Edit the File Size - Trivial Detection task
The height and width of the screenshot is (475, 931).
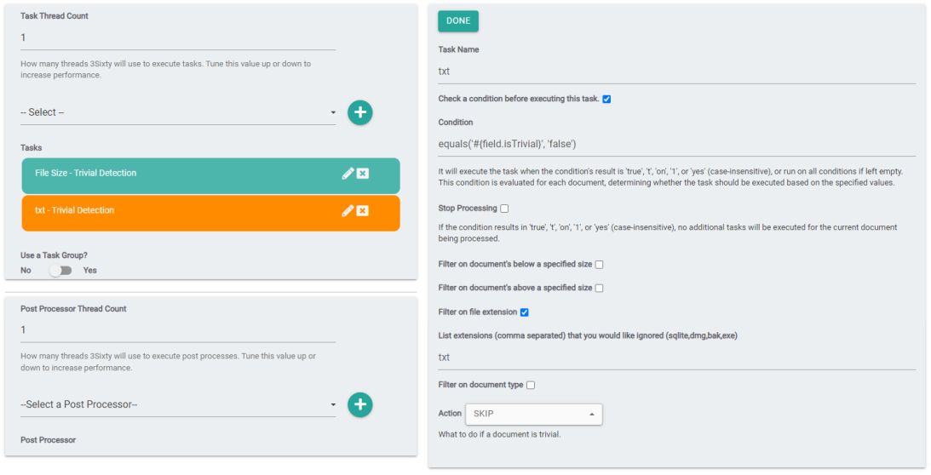[348, 174]
